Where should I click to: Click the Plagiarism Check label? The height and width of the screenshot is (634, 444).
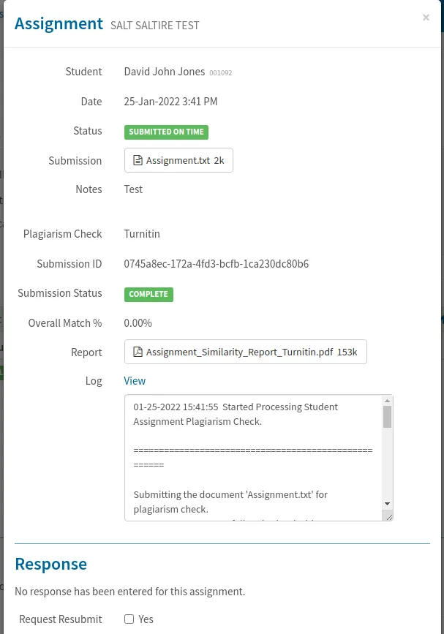[x=63, y=234]
